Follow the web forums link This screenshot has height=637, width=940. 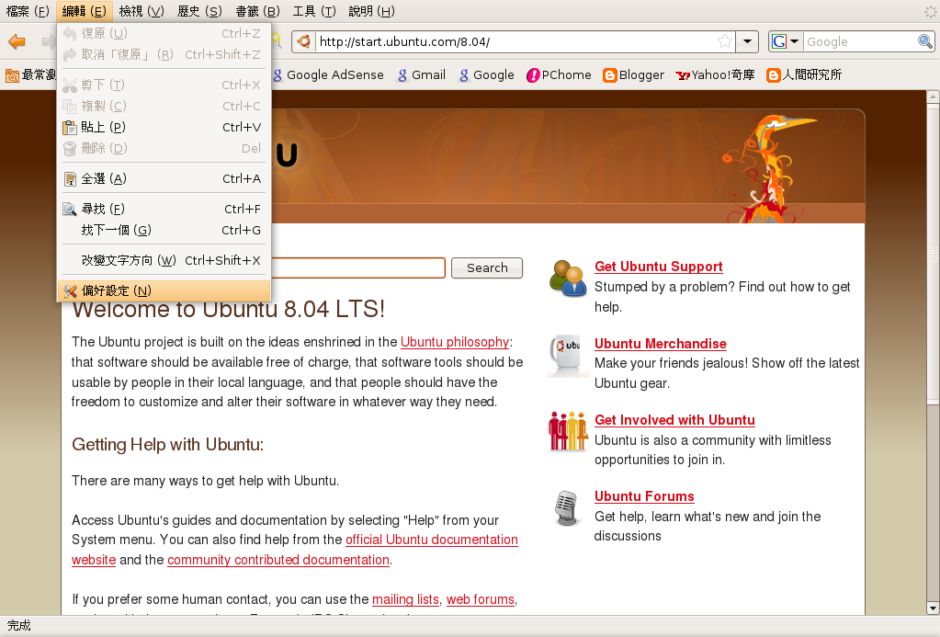click(481, 600)
